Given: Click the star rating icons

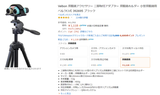Looking at the screenshot, I should tap(64, 18).
